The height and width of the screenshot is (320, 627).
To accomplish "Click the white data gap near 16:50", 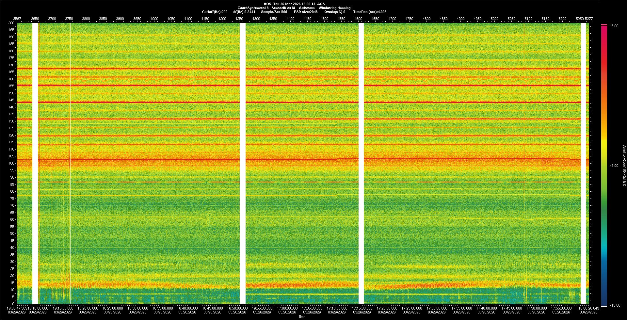I will 242,163.
